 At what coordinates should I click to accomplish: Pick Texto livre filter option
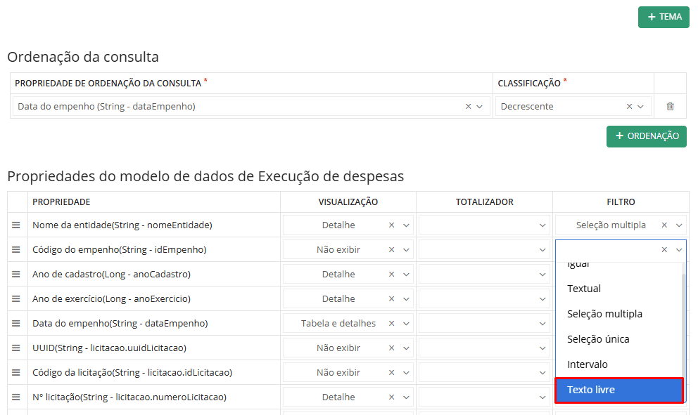click(x=618, y=390)
